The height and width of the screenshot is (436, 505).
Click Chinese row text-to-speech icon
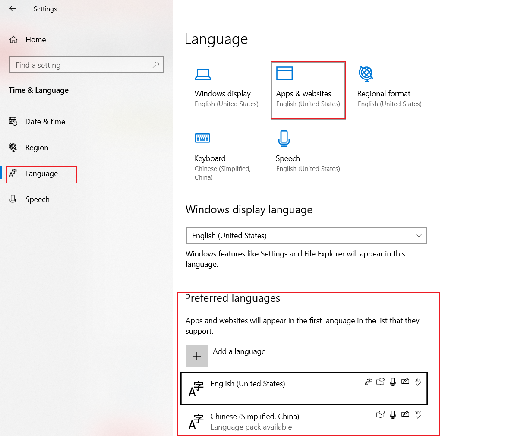[x=380, y=414]
